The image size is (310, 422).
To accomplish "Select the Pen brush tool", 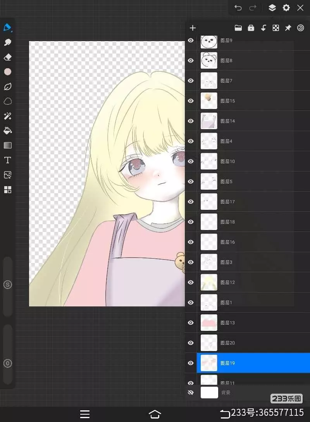I will click(7, 28).
